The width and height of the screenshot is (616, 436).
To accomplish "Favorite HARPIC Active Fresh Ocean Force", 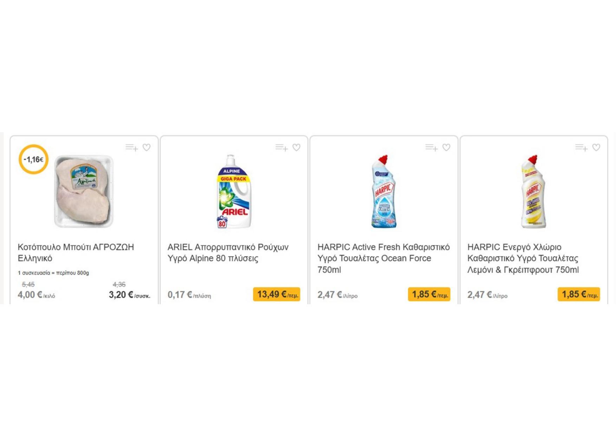I will point(446,147).
